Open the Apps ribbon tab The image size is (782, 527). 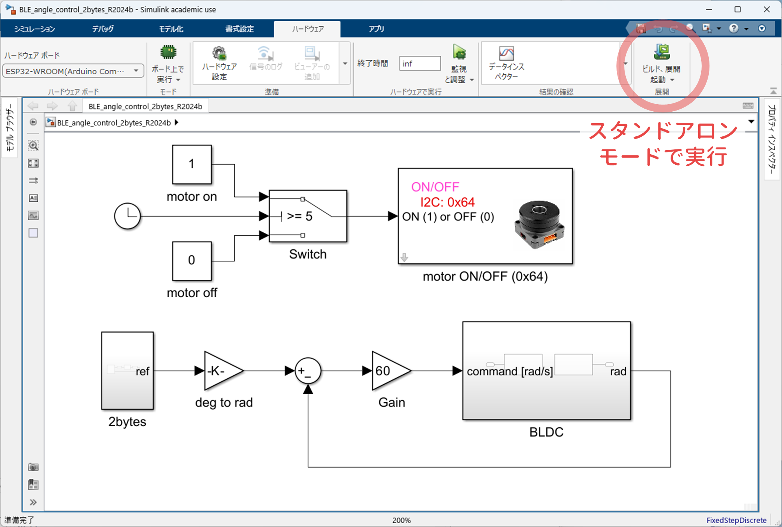click(376, 29)
